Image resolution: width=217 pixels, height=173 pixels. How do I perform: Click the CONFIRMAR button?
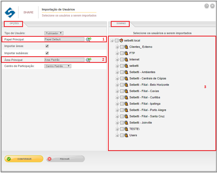[x=24, y=159]
